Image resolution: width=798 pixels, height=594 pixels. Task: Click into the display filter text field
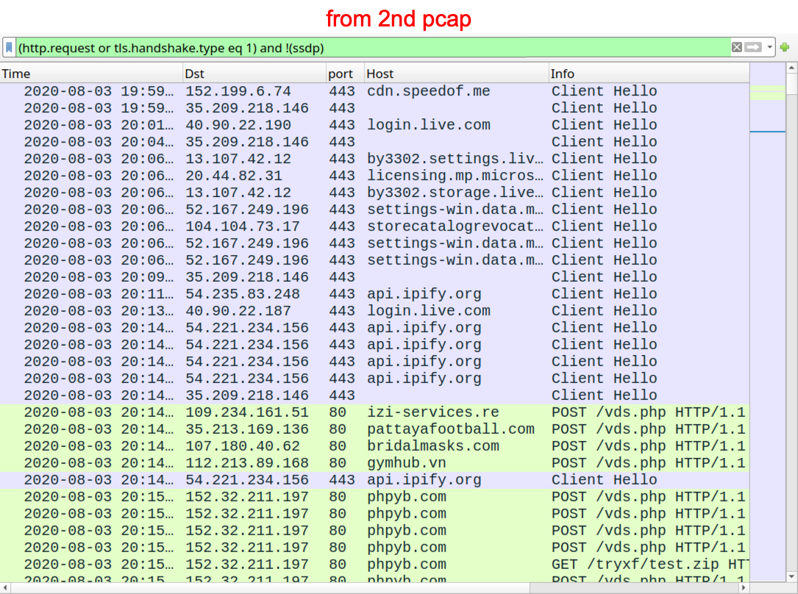point(373,48)
